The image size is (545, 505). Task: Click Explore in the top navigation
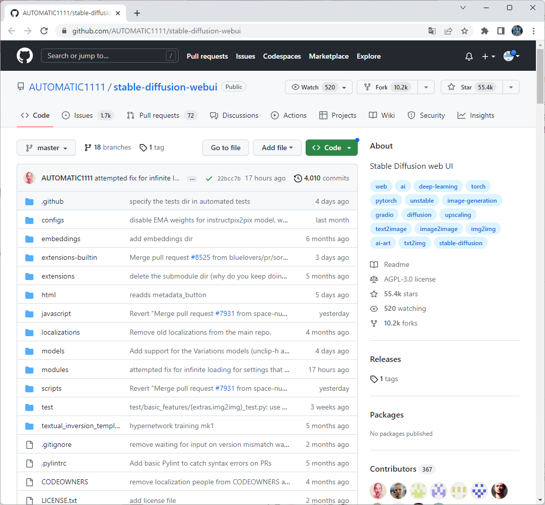point(368,56)
